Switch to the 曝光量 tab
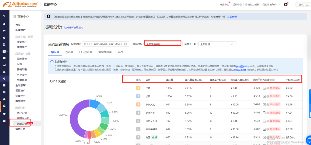The height and width of the screenshot is (145, 311). click(x=55, y=52)
